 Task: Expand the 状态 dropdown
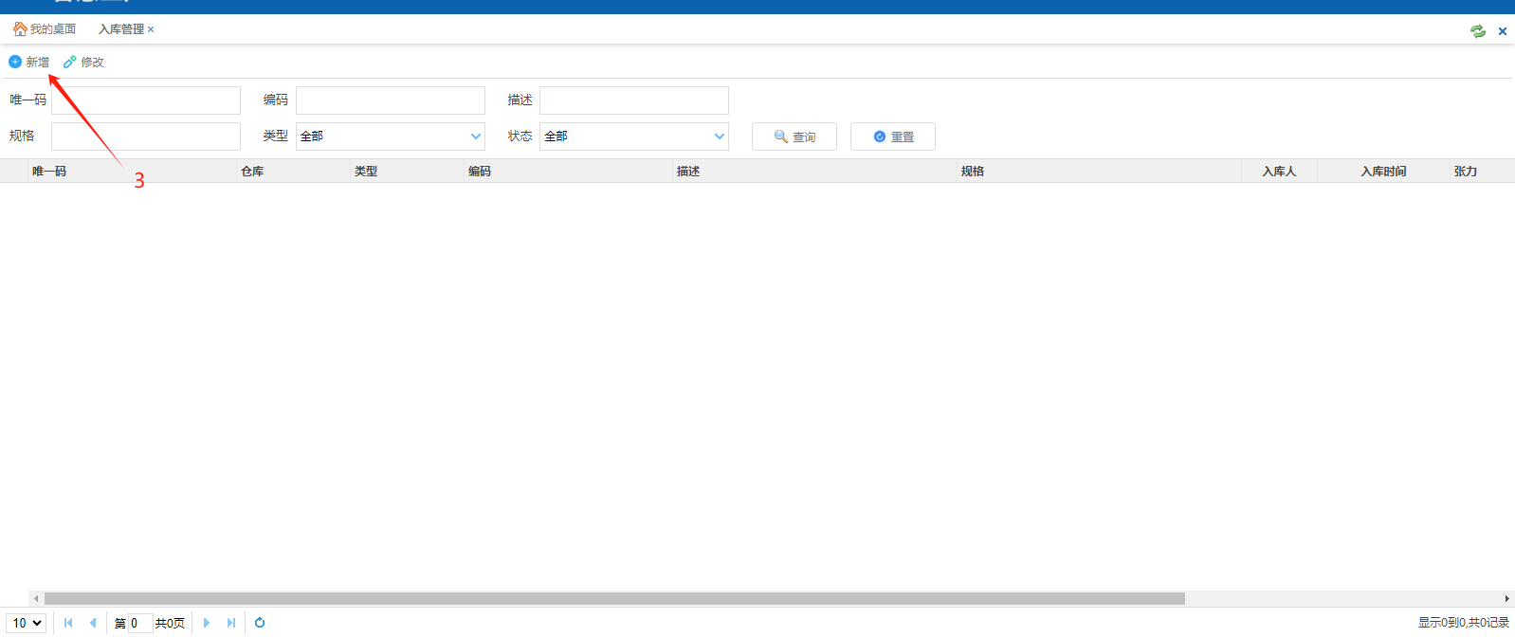633,136
